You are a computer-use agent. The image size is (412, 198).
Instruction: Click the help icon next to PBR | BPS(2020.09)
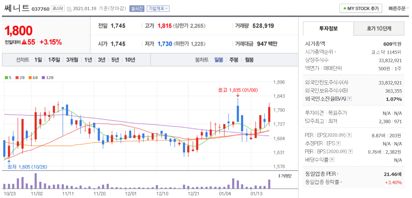click(x=350, y=152)
